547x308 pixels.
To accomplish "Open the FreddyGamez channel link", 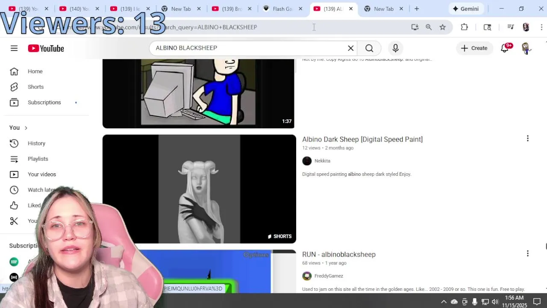I will 329,276.
